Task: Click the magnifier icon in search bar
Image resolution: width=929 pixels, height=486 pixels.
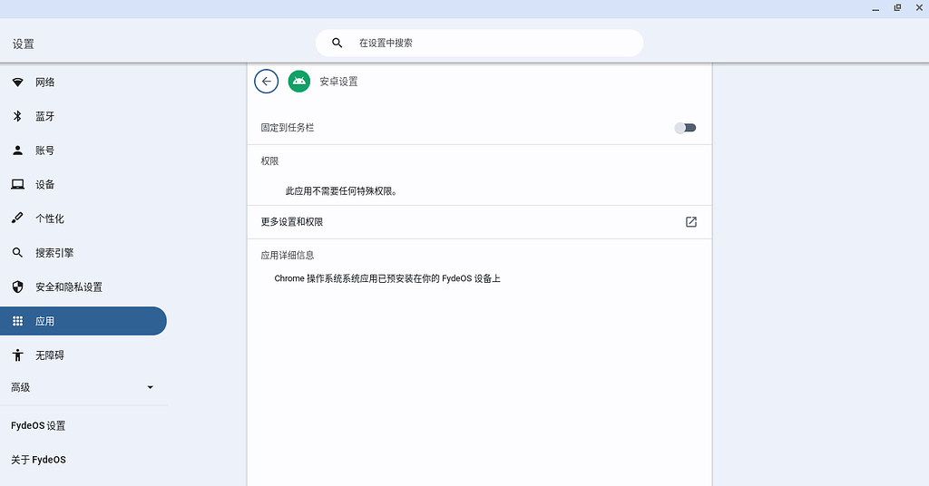Action: (337, 43)
